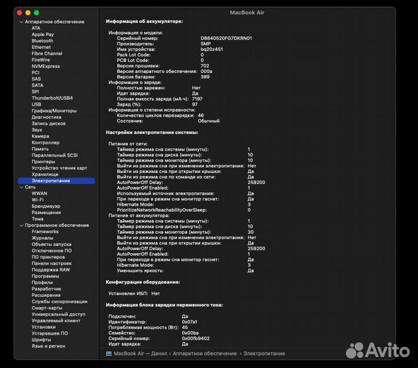Collapse the Программное обеспечение section chevron
The height and width of the screenshot is (368, 418).
click(x=21, y=226)
